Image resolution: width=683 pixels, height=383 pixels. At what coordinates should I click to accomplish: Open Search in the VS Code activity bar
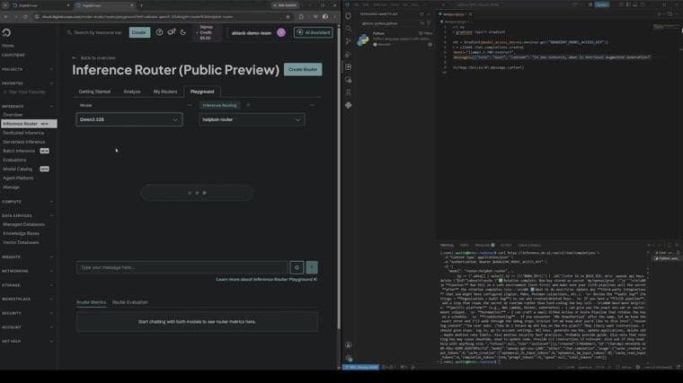point(349,29)
